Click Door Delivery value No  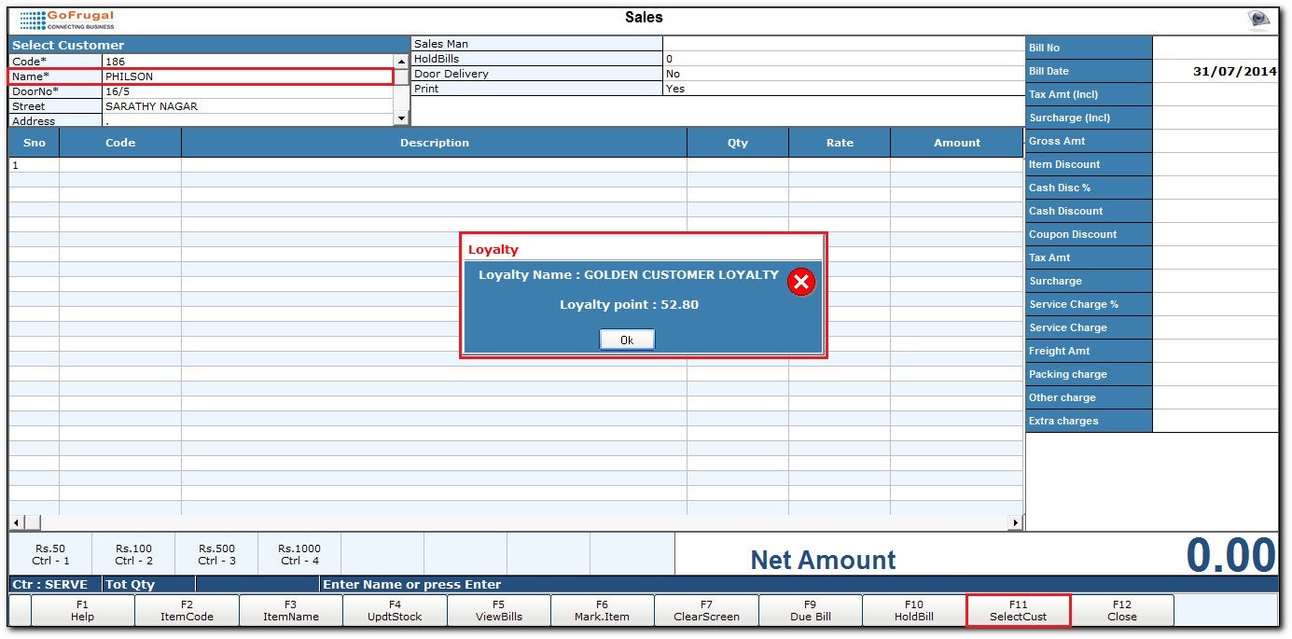tap(843, 74)
